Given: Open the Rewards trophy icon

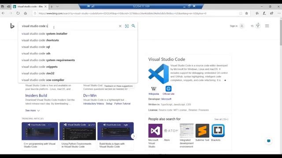Looking at the screenshot, I should [x=258, y=26].
